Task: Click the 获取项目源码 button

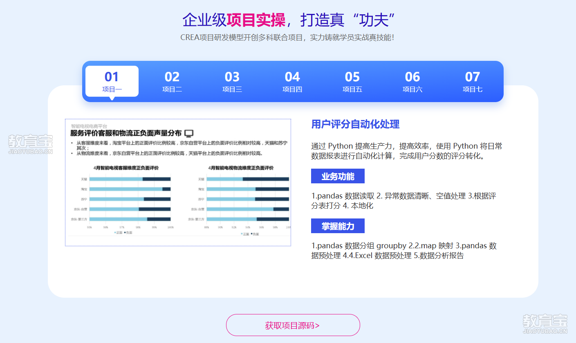Action: pyautogui.click(x=293, y=325)
